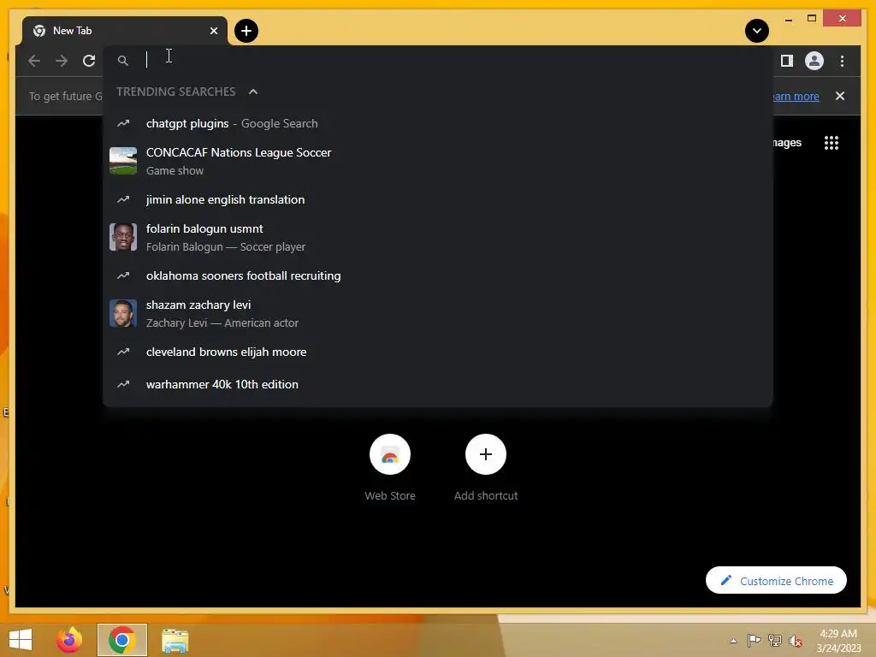876x657 pixels.
Task: Click the muted volume tray icon
Action: (x=796, y=641)
